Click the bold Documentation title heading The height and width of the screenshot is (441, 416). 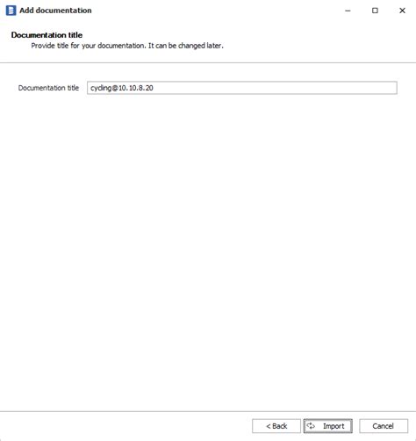47,35
